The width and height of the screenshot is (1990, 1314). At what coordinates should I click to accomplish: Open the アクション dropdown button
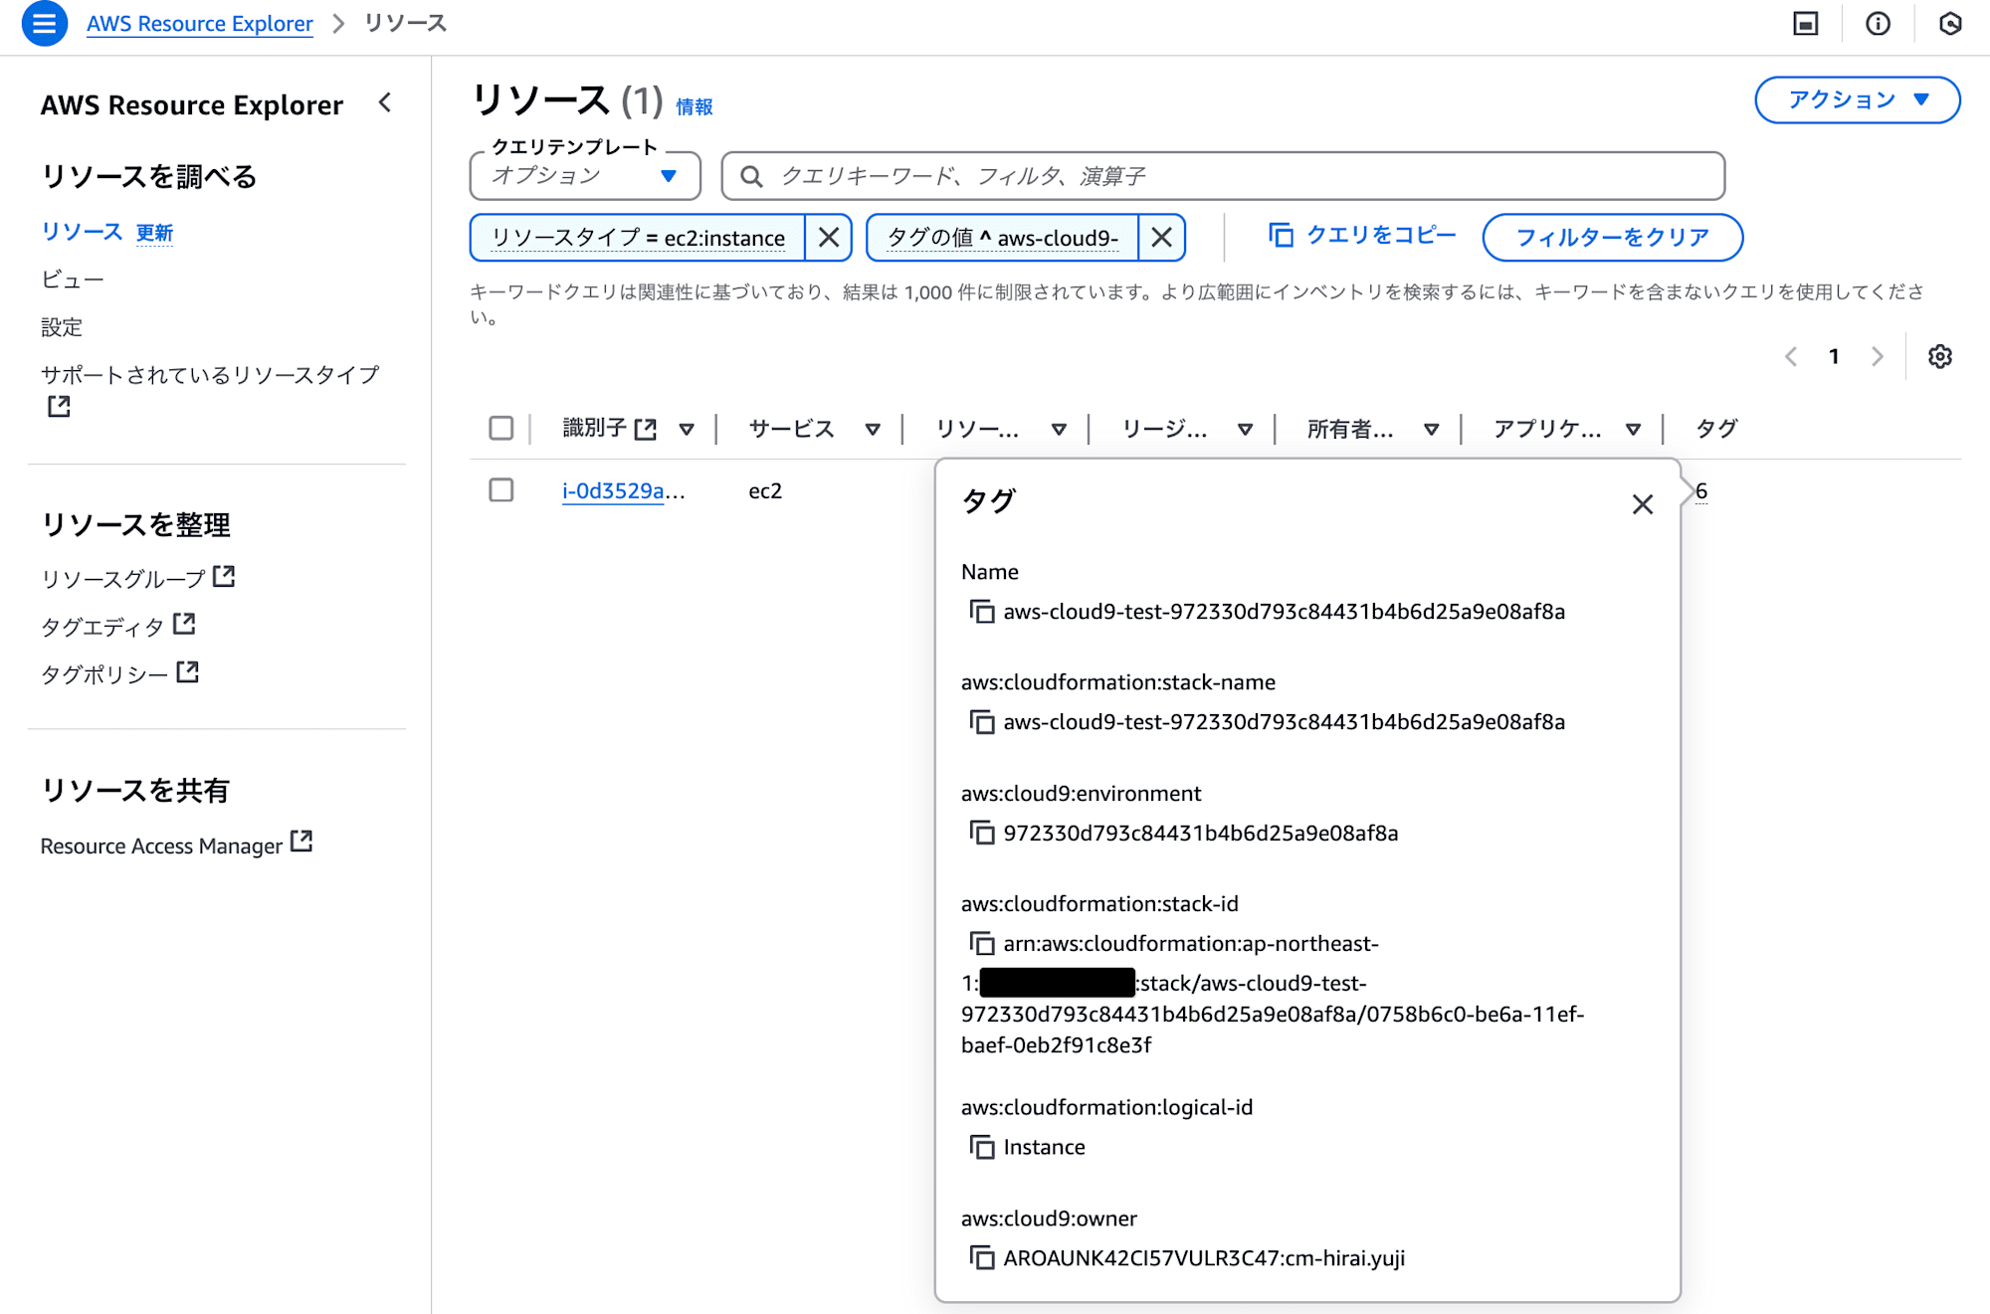click(1857, 99)
